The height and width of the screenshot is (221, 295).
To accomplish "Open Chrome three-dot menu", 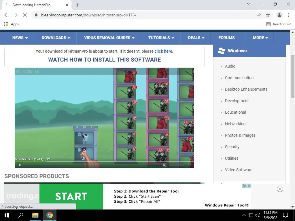I will tap(289, 15).
